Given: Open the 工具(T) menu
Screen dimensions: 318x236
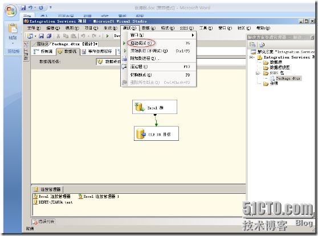Looking at the screenshot, I should point(206,28).
